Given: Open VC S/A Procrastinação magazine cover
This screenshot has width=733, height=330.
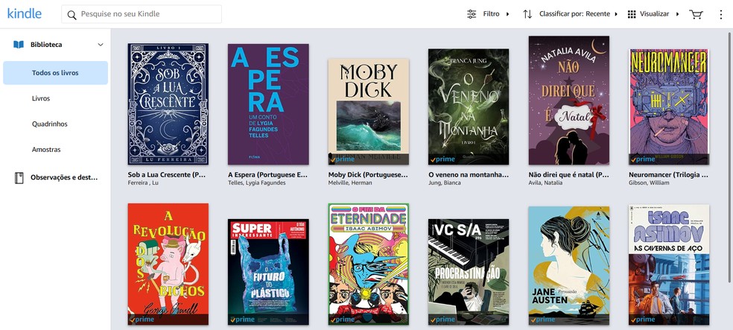Looking at the screenshot, I should (469, 272).
